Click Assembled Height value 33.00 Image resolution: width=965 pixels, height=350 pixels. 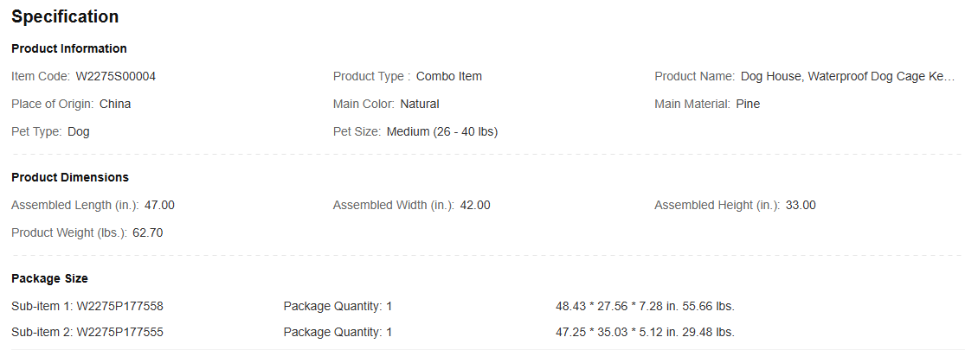800,205
